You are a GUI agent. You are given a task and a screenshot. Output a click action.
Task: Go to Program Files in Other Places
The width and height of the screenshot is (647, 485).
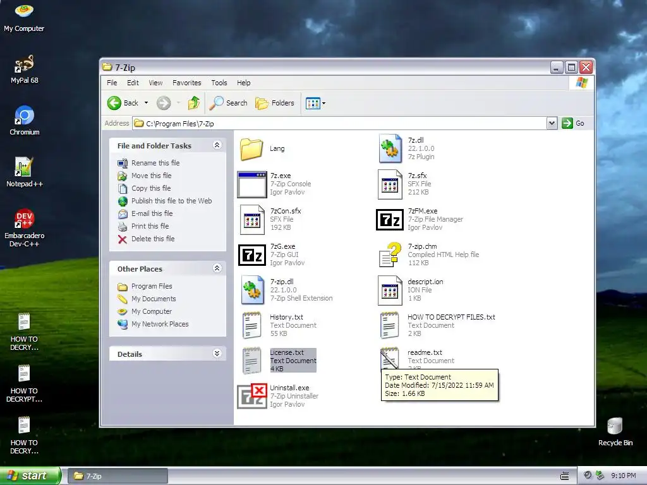[152, 286]
